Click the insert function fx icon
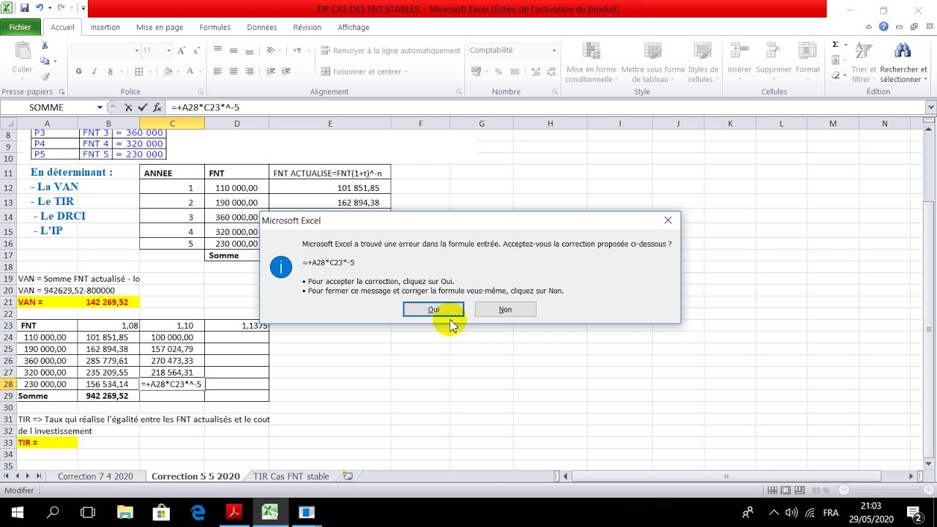Screen dimensions: 937x527 [x=157, y=108]
